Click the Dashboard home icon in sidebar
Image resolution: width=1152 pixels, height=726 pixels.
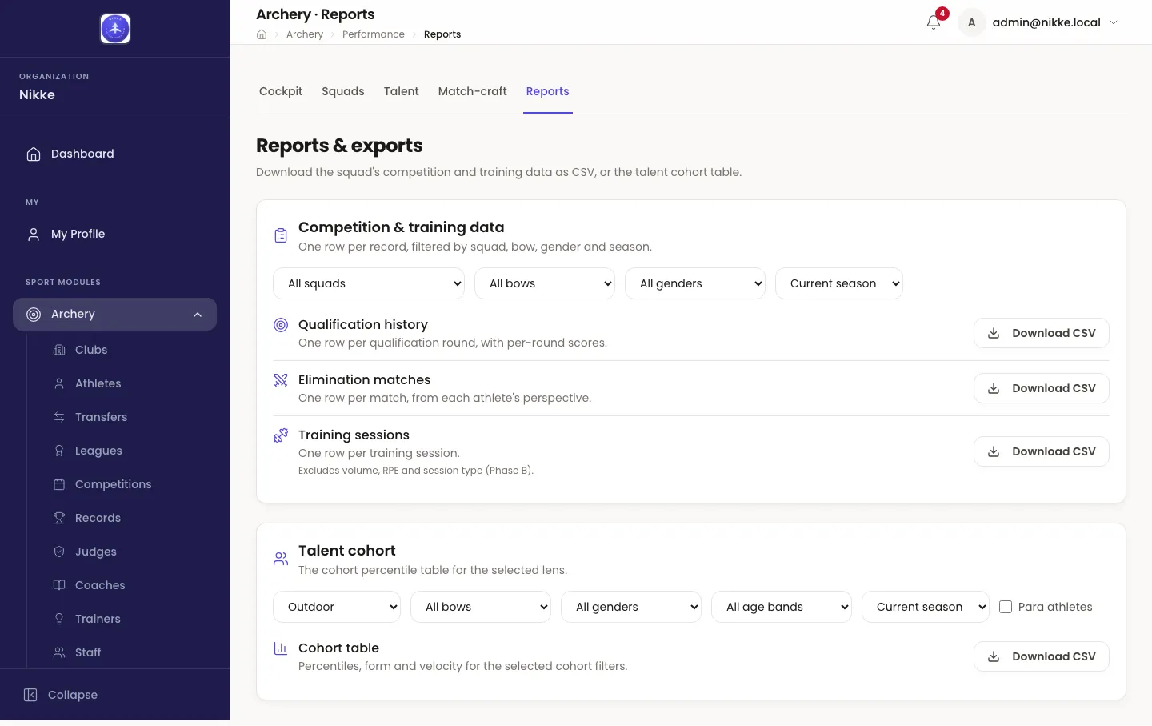34,154
